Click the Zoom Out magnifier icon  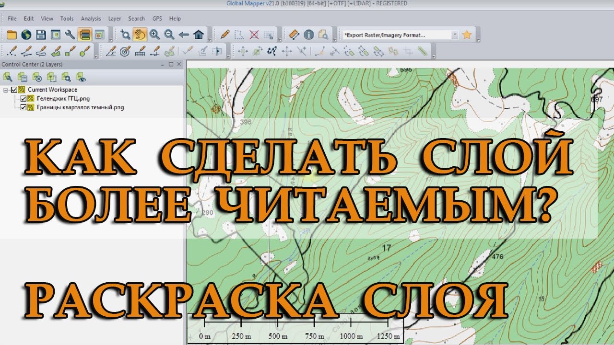click(169, 34)
